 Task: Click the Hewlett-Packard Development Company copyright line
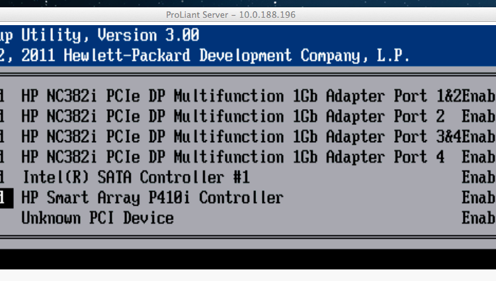click(x=205, y=56)
